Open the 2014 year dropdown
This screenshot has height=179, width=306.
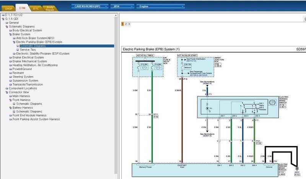pos(122,7)
